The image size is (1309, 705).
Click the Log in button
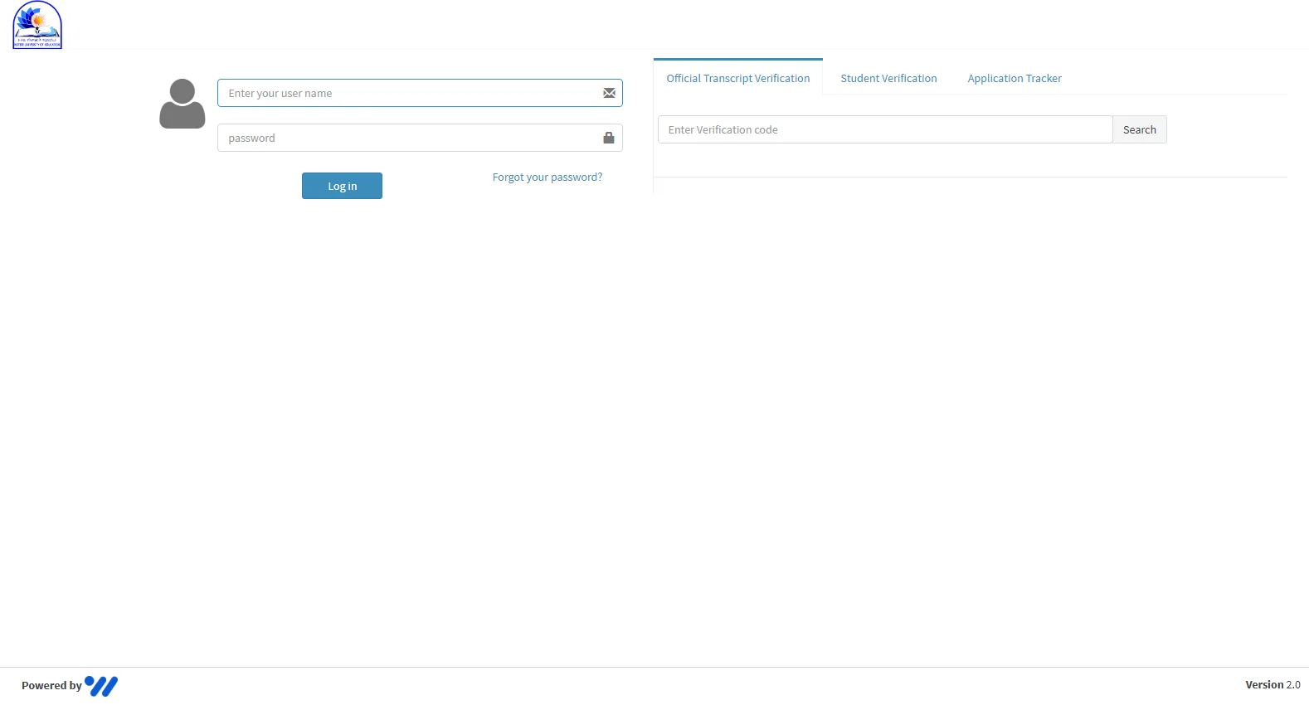point(342,186)
